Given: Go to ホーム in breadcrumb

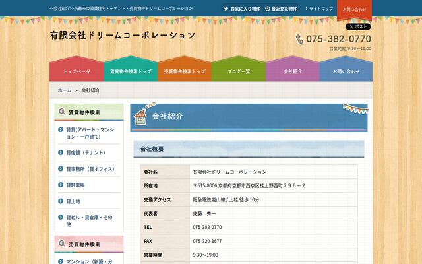Looking at the screenshot, I should [65, 90].
